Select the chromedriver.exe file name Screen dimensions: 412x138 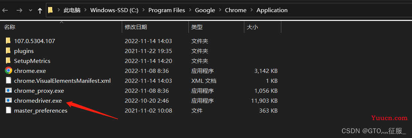click(x=38, y=100)
